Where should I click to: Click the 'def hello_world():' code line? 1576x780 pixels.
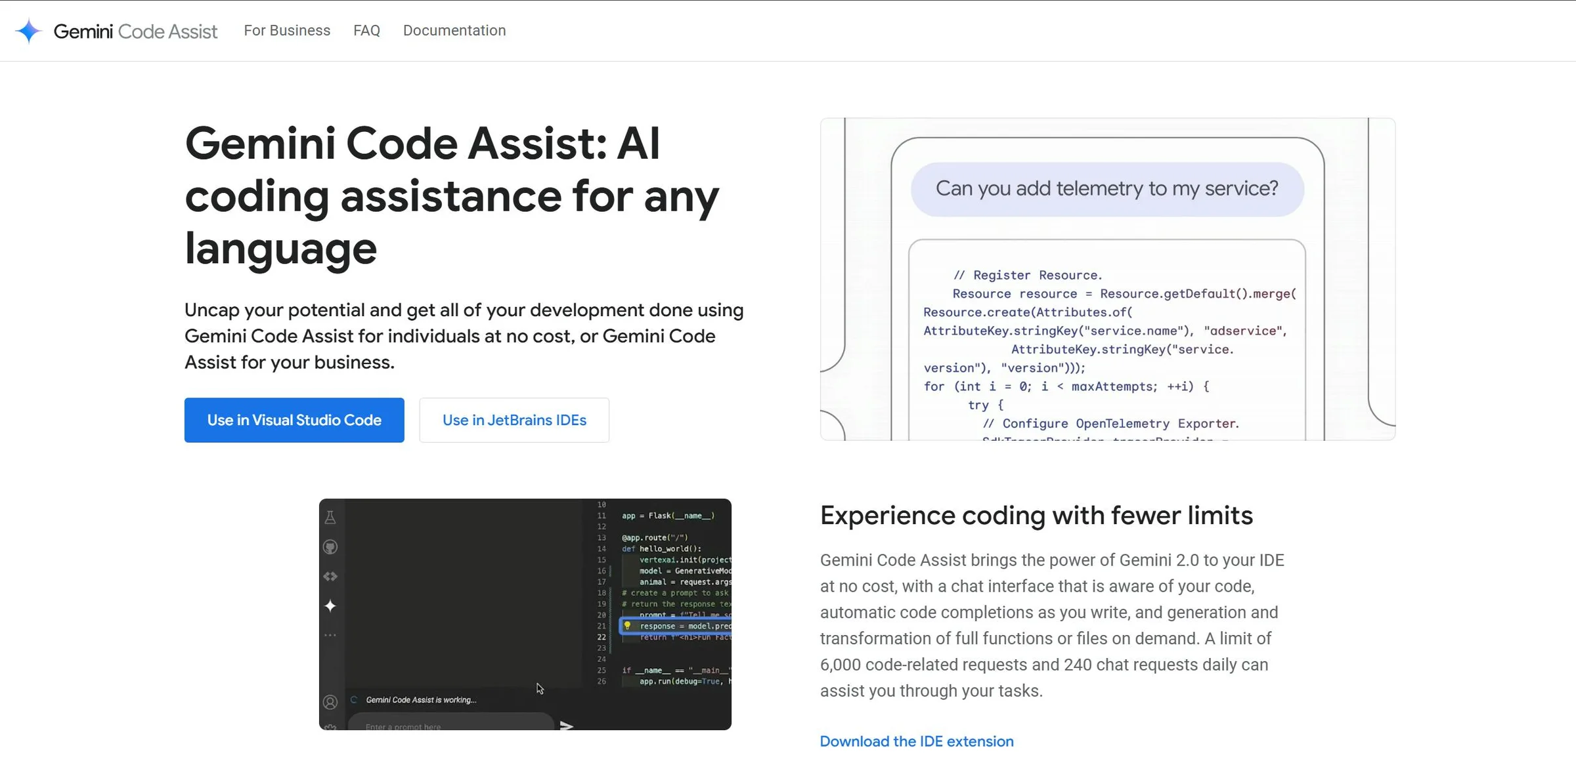coord(661,548)
